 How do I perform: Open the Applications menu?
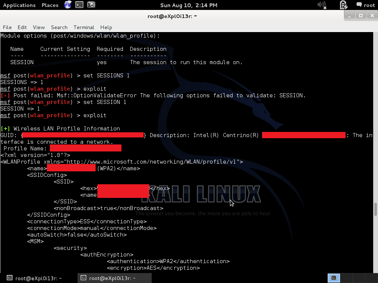tap(19, 5)
